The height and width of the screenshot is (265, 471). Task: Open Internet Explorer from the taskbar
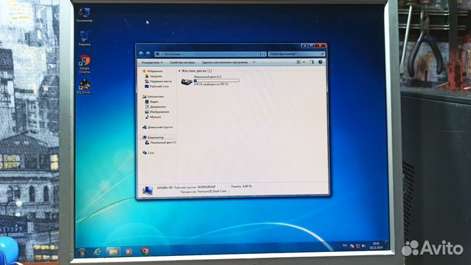click(97, 251)
